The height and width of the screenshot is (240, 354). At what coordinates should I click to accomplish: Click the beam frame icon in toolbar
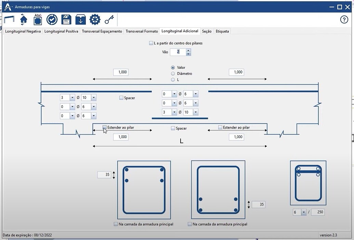9,19
